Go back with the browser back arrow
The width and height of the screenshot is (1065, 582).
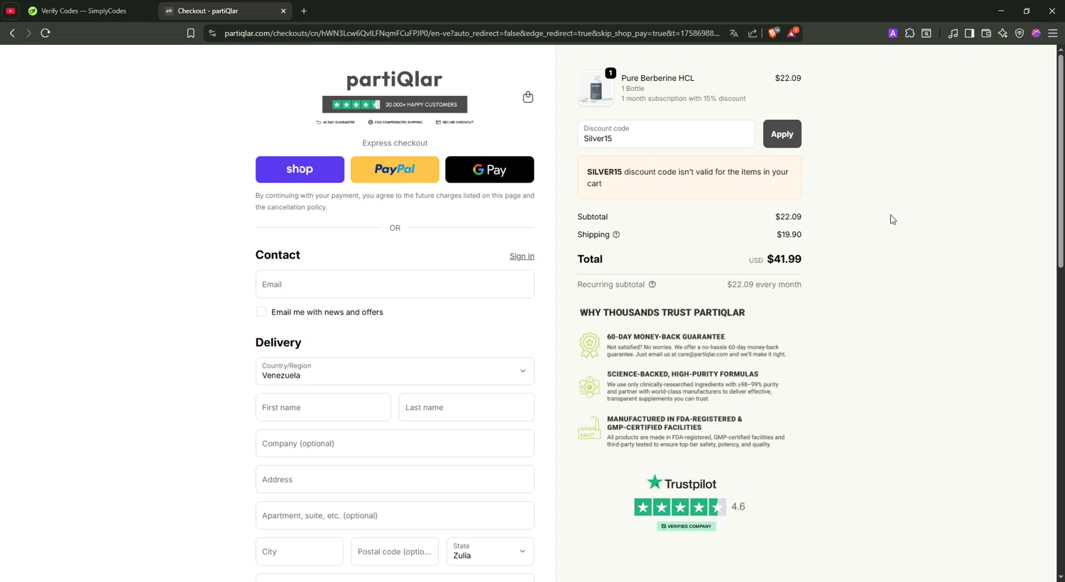pyautogui.click(x=12, y=33)
